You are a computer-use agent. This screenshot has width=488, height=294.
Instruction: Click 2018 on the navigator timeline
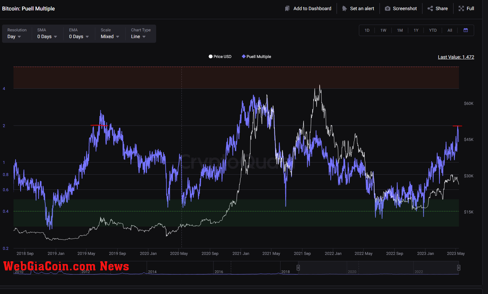(x=286, y=272)
